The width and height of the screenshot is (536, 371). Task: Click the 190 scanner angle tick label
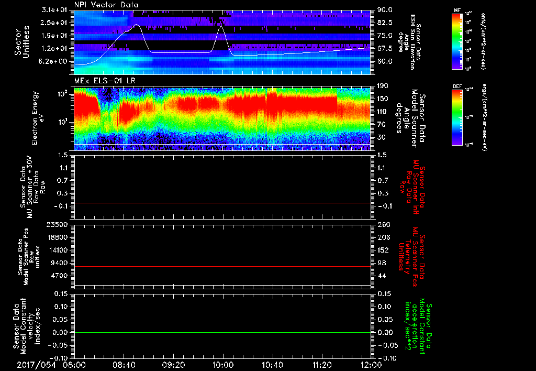(x=383, y=86)
